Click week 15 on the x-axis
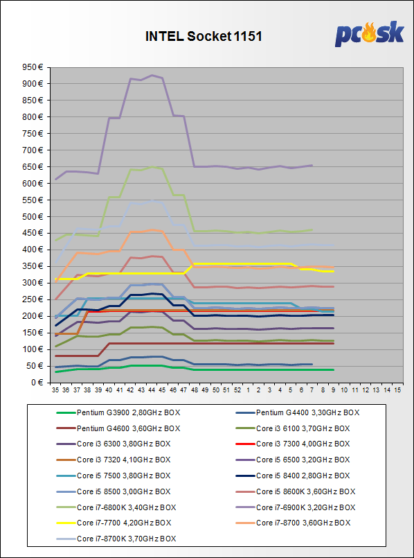 (x=397, y=390)
